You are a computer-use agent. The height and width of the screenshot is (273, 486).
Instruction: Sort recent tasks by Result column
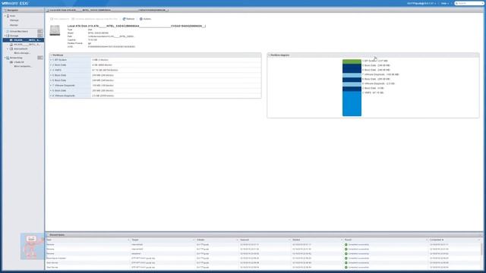(386, 240)
